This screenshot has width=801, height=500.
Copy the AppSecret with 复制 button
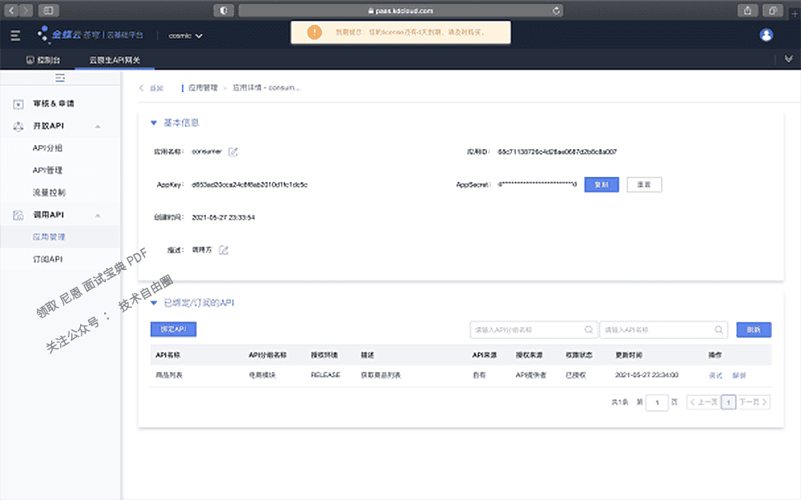[x=602, y=184]
